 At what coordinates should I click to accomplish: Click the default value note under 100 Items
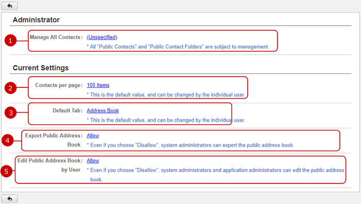point(166,95)
